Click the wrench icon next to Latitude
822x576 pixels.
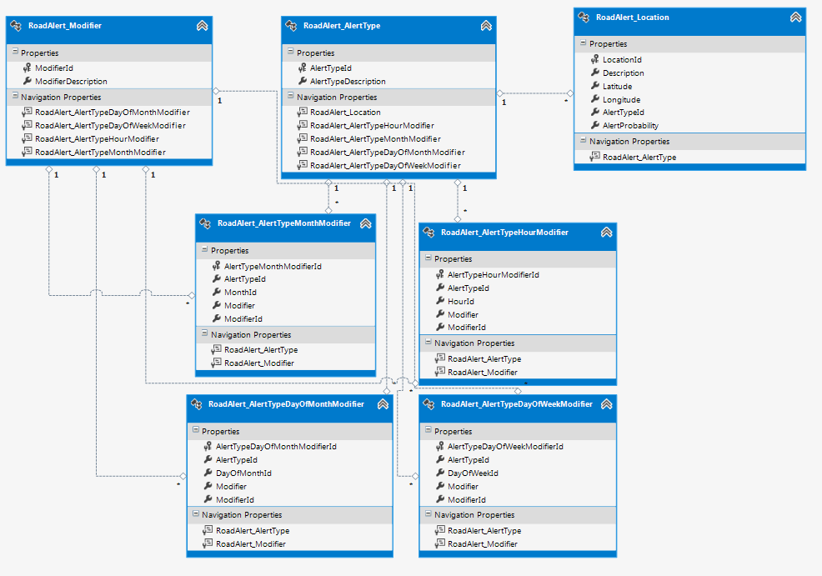click(595, 87)
